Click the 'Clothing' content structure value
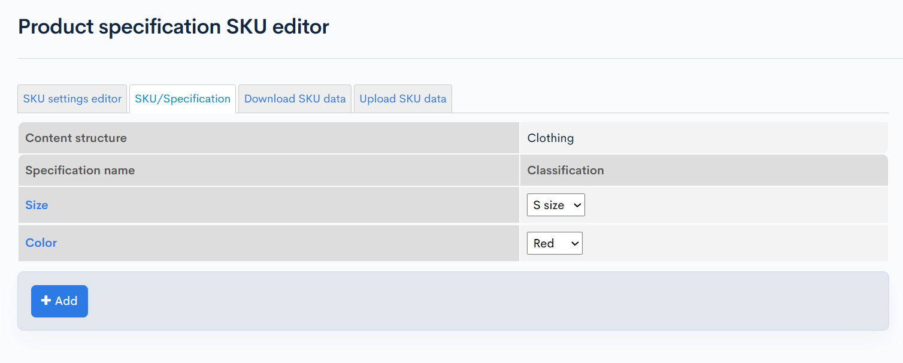 click(x=550, y=138)
